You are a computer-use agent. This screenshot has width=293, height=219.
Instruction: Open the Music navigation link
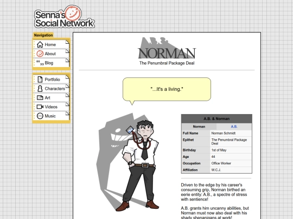[x=51, y=116]
